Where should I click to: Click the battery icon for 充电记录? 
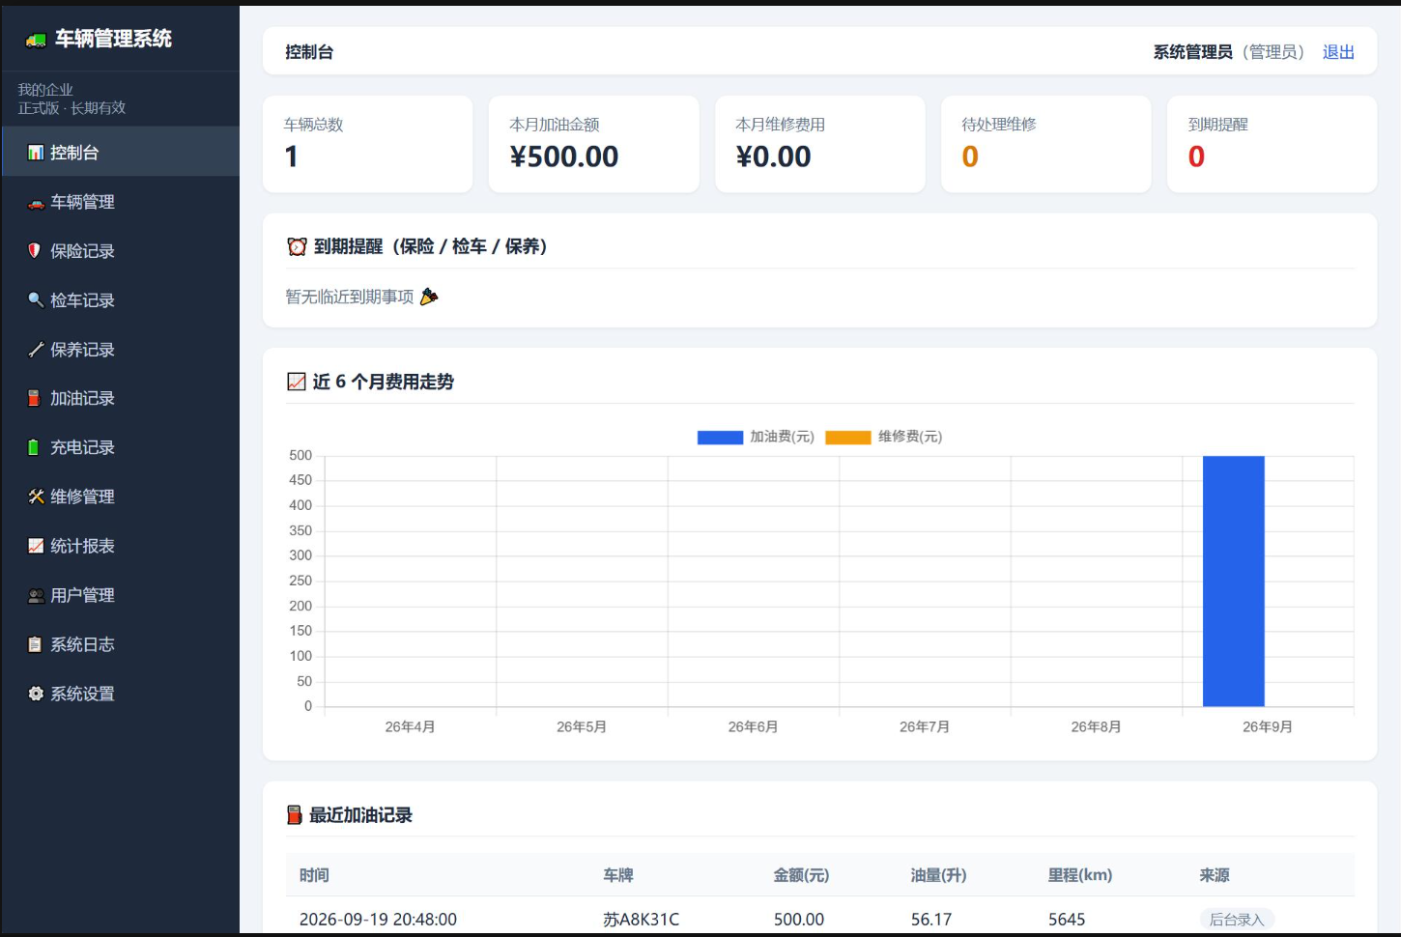tap(34, 447)
